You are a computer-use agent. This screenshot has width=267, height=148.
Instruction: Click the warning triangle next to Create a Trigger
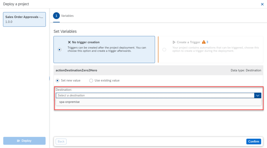[204, 42]
